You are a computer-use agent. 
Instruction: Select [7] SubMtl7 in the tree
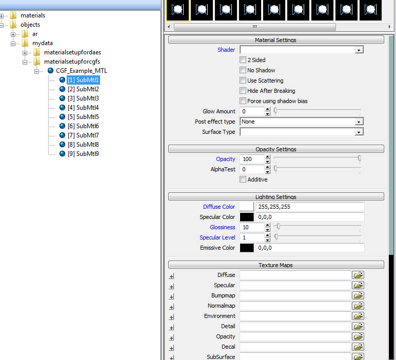pos(83,135)
